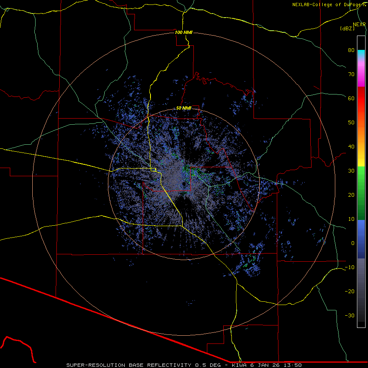Click the 0 value on the dBZ scale

[353, 243]
